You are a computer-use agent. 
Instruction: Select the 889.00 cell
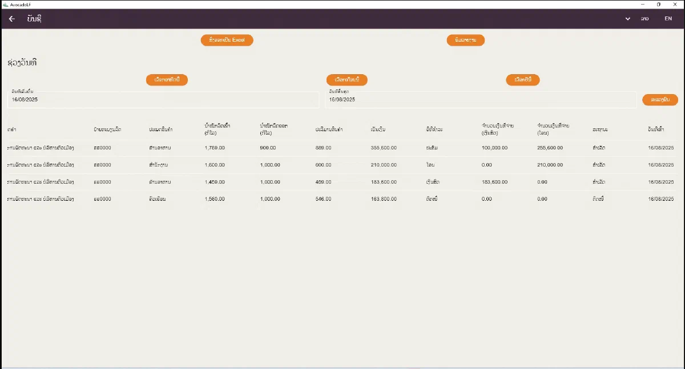click(x=323, y=148)
